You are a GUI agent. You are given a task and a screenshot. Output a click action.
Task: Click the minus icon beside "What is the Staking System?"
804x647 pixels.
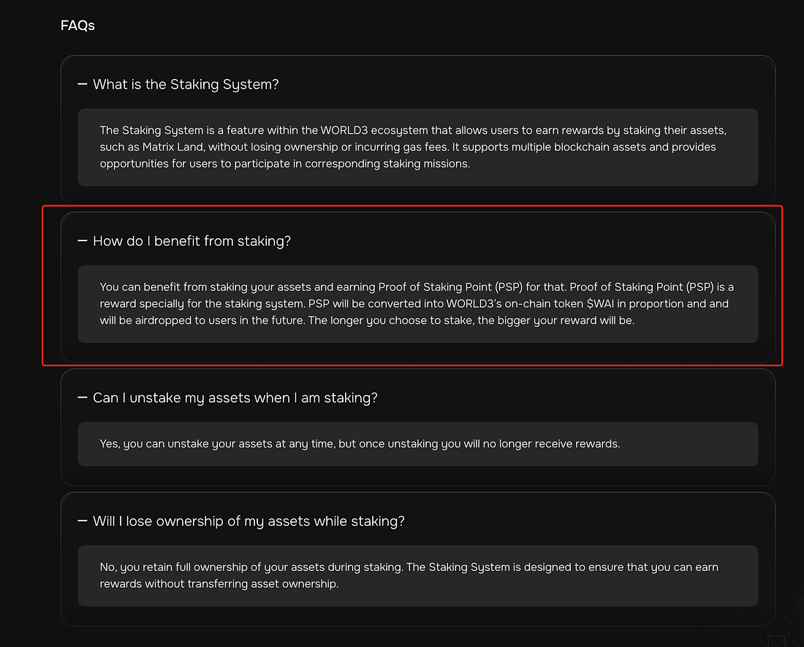[83, 85]
